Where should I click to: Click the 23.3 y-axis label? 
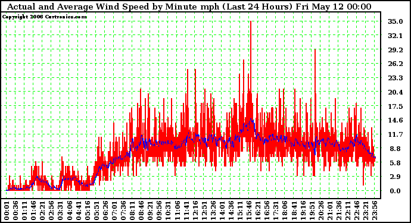[x=396, y=78]
